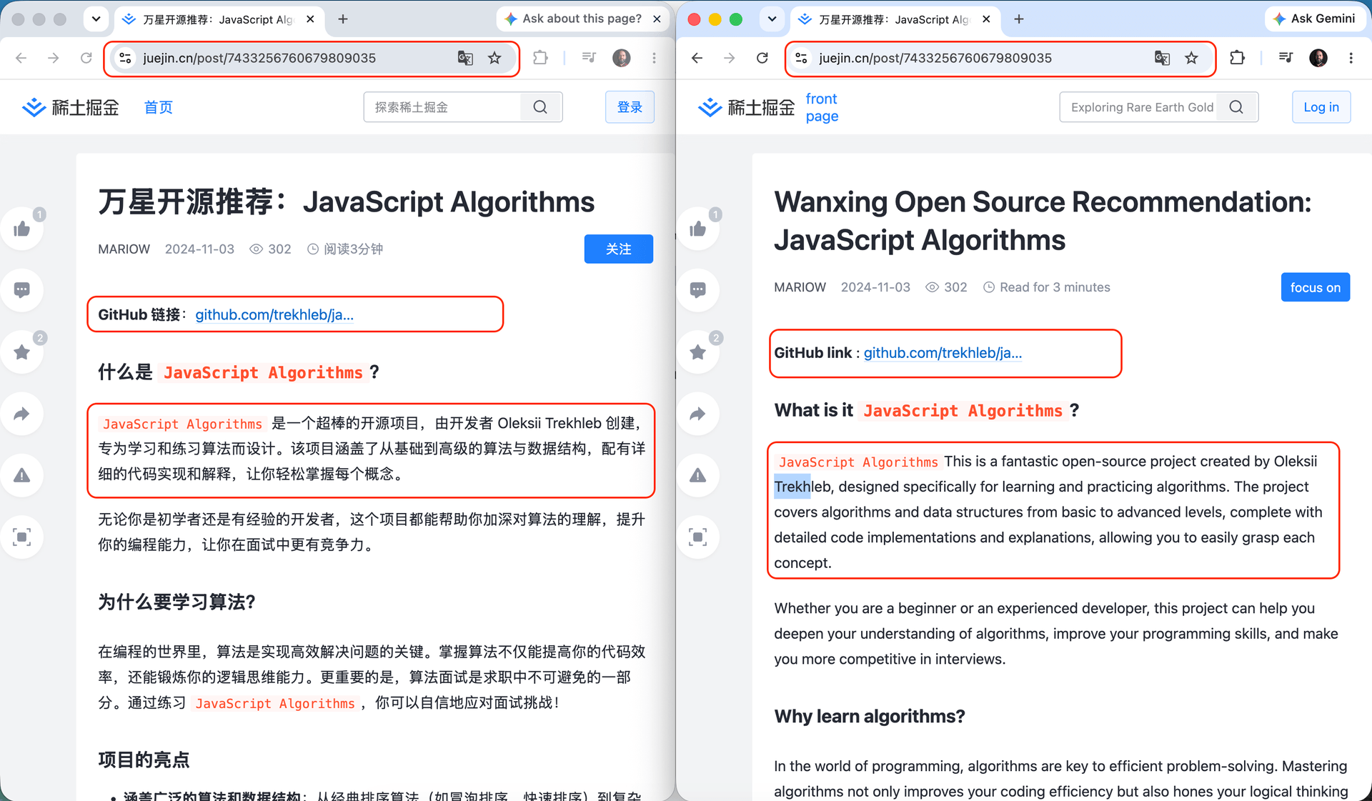View site information in left address bar
This screenshot has width=1372, height=801.
[126, 58]
